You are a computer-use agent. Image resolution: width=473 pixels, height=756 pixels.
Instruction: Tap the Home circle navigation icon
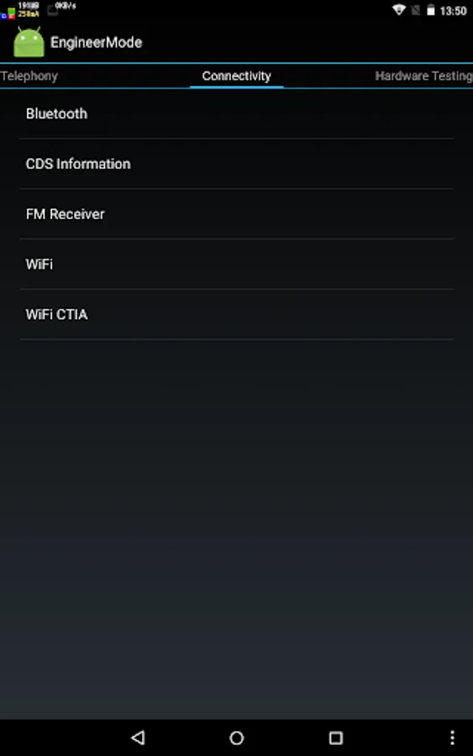point(236,738)
